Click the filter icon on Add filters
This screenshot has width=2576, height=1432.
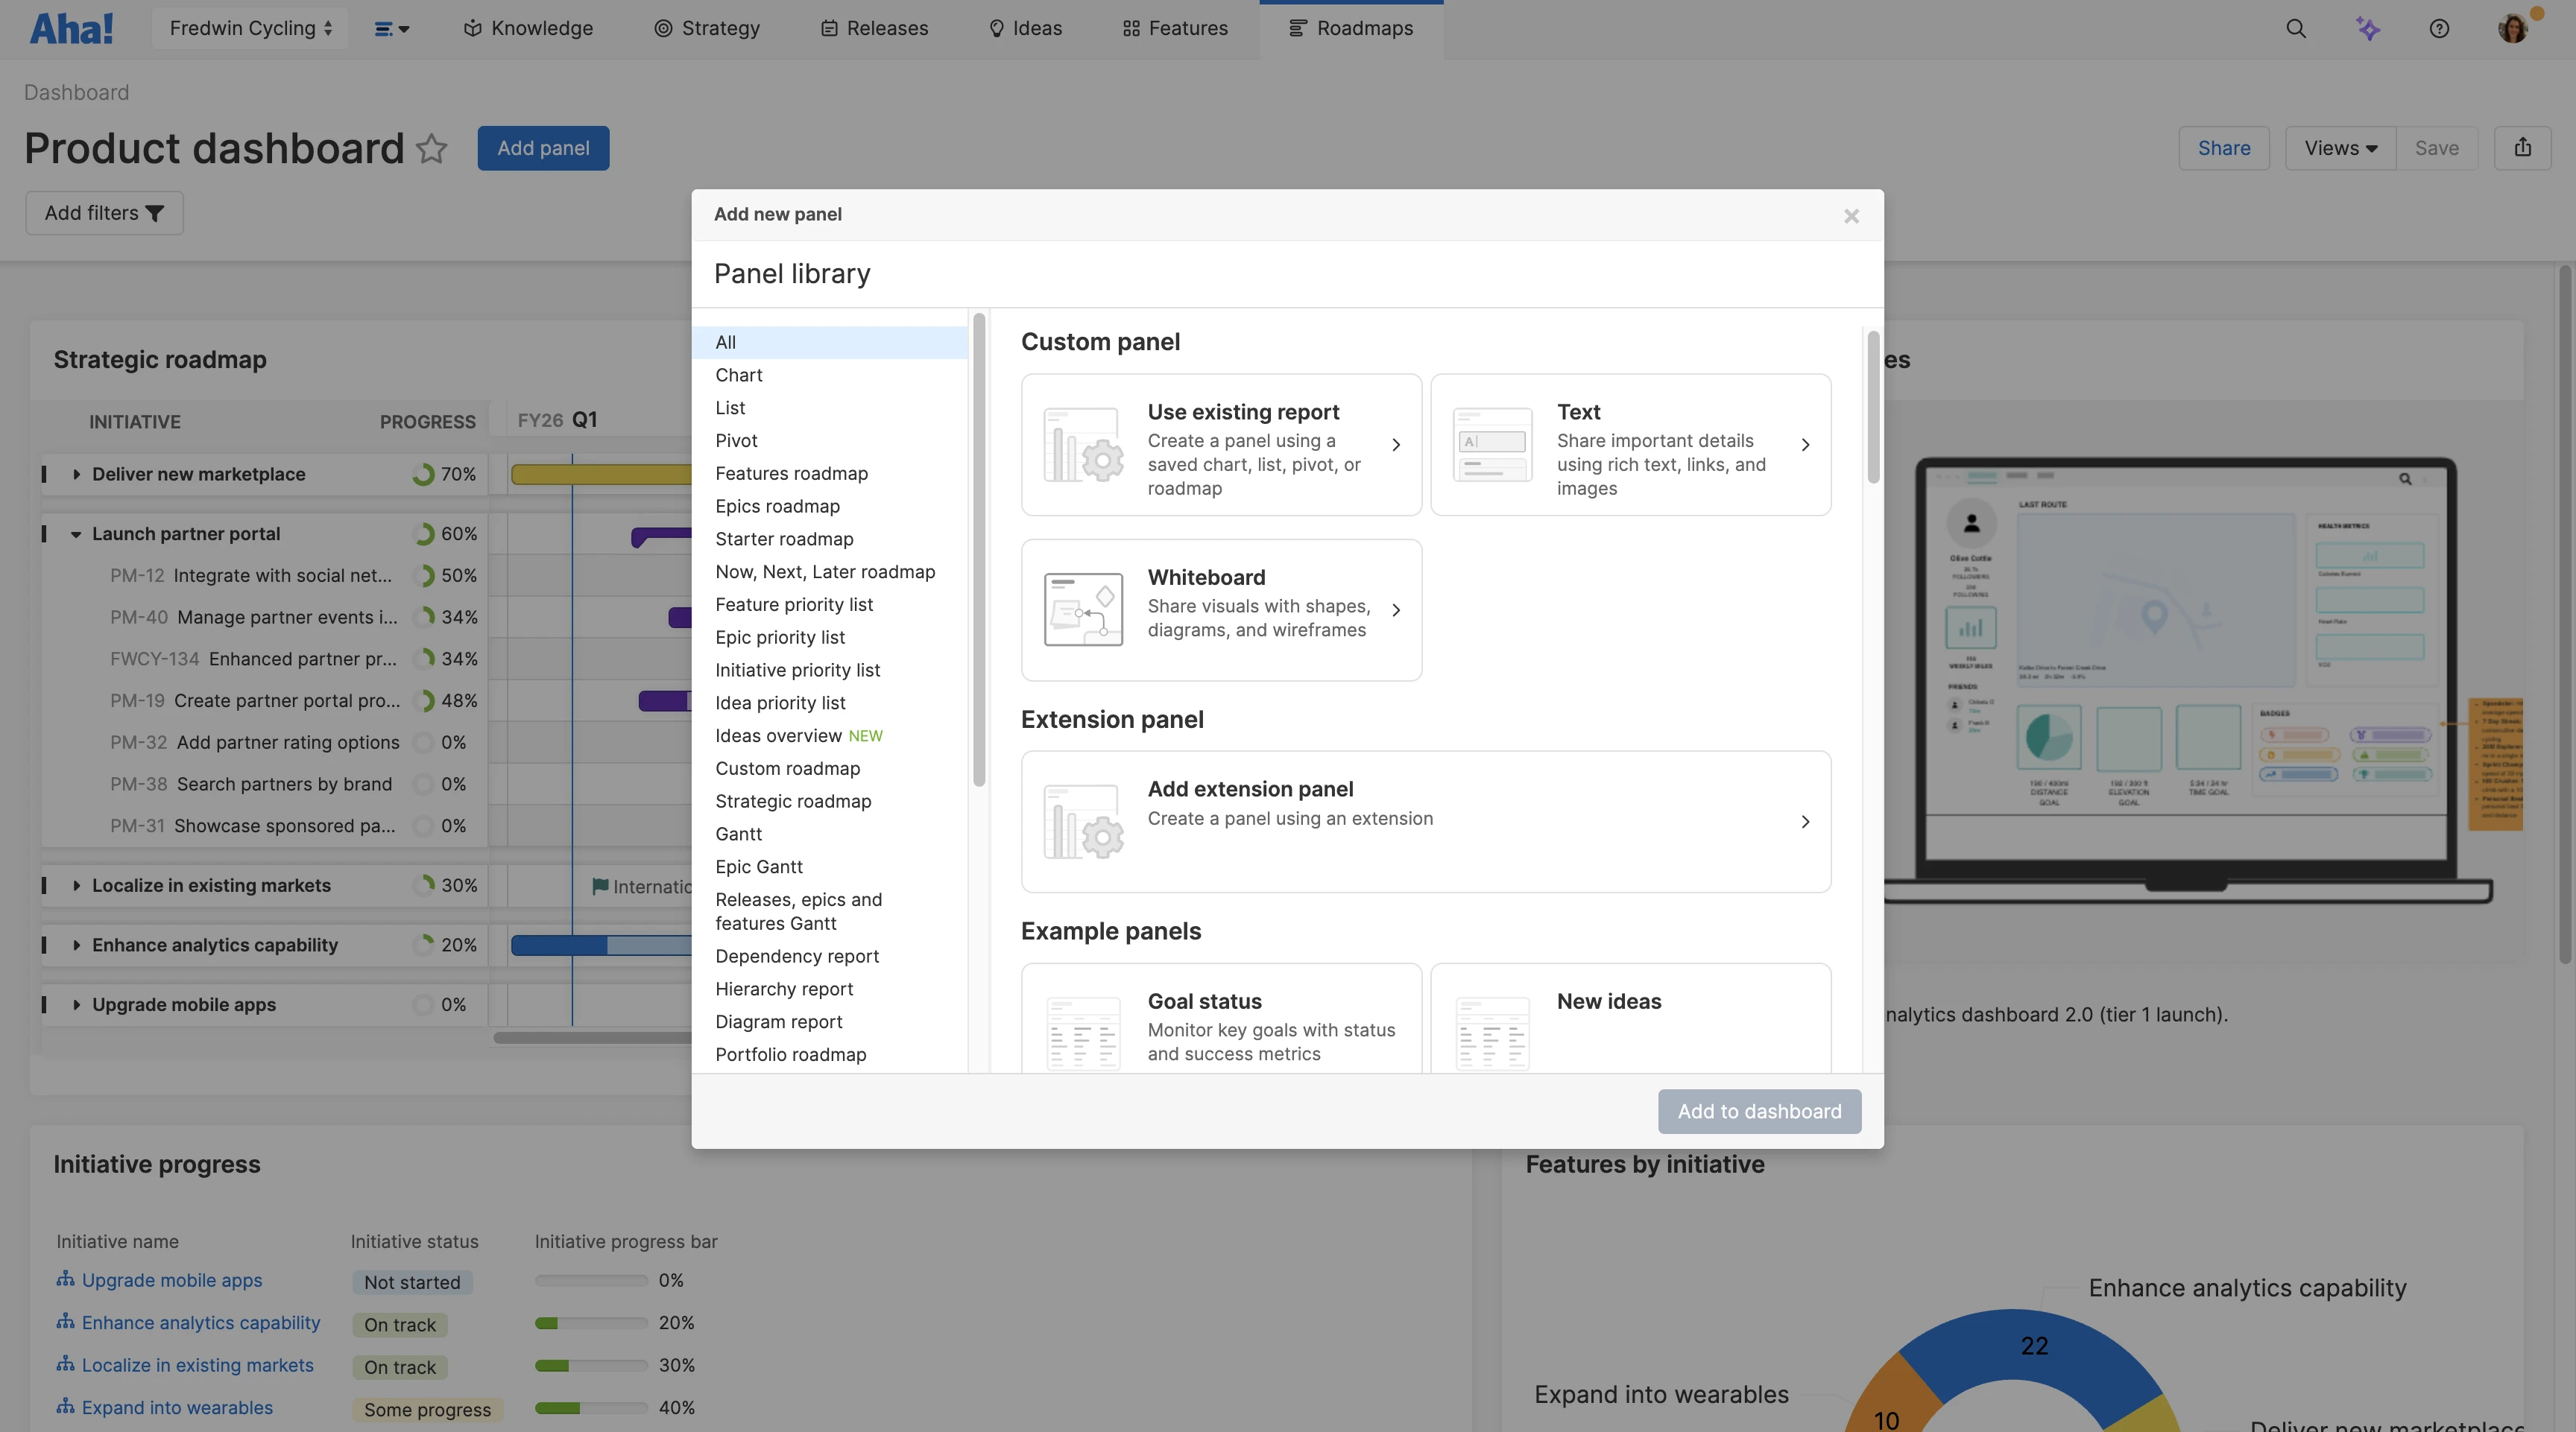pyautogui.click(x=155, y=212)
